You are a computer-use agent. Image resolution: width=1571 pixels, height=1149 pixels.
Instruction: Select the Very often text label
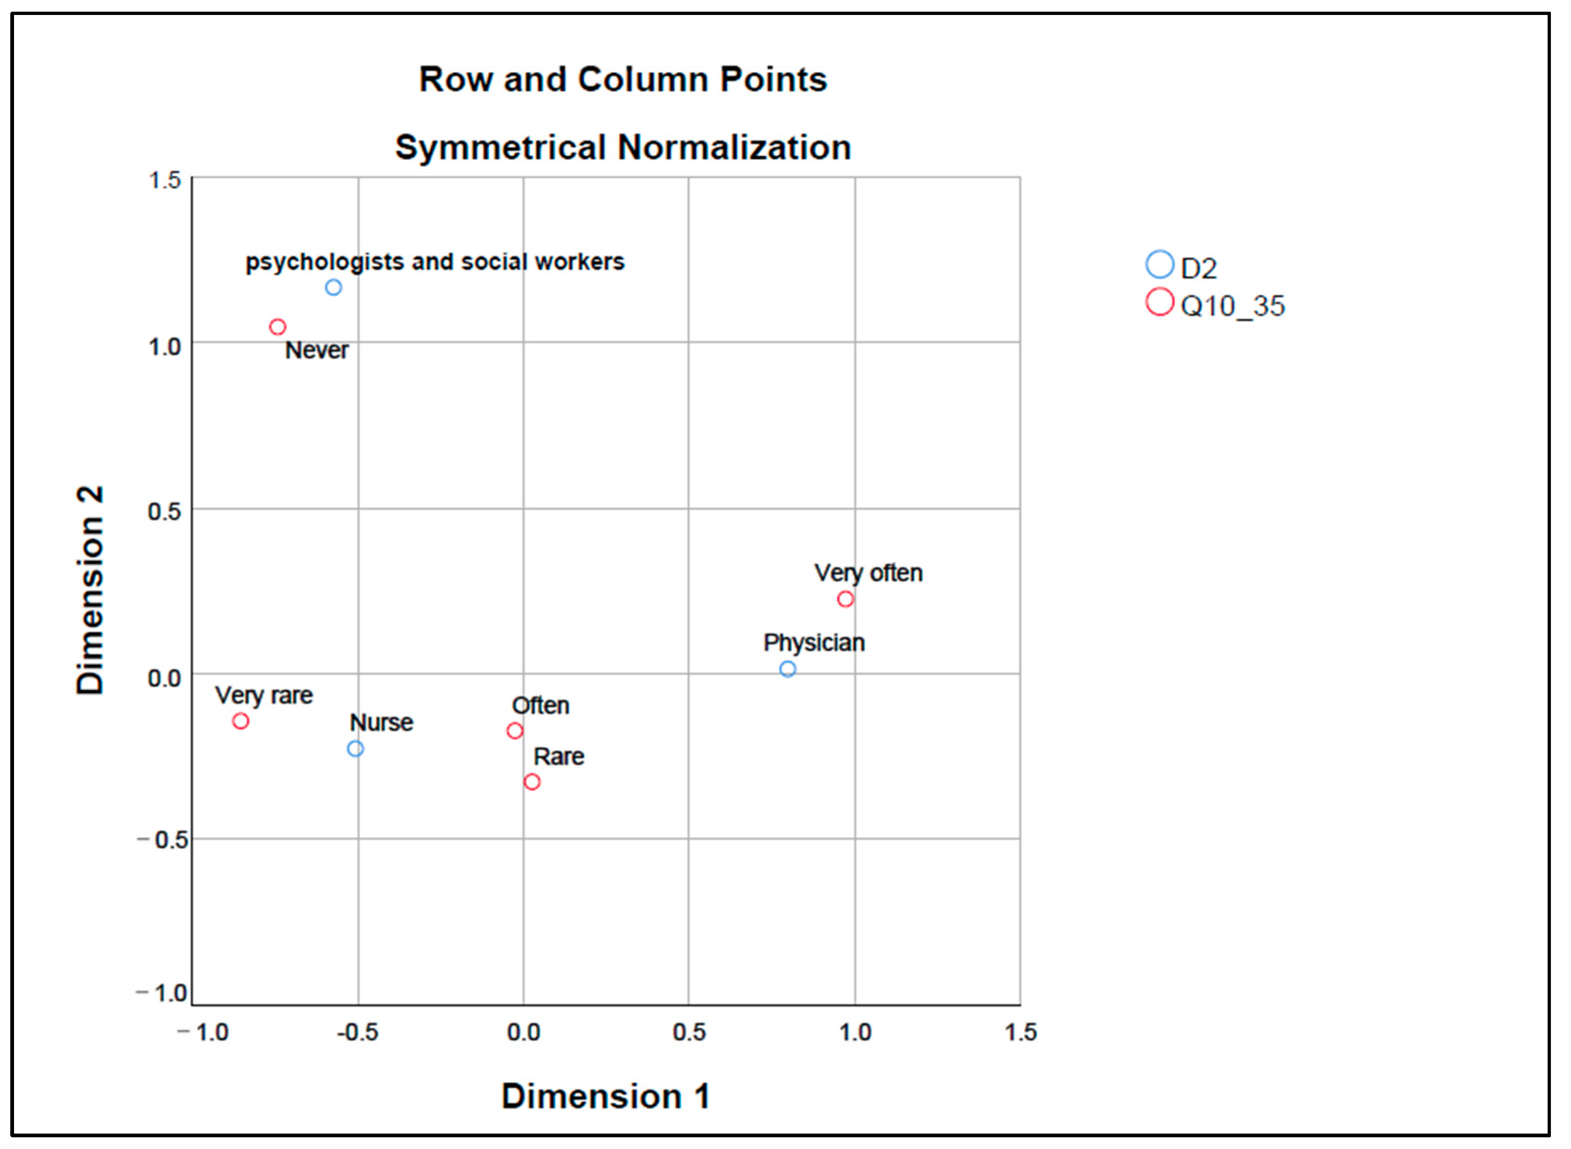point(869,573)
